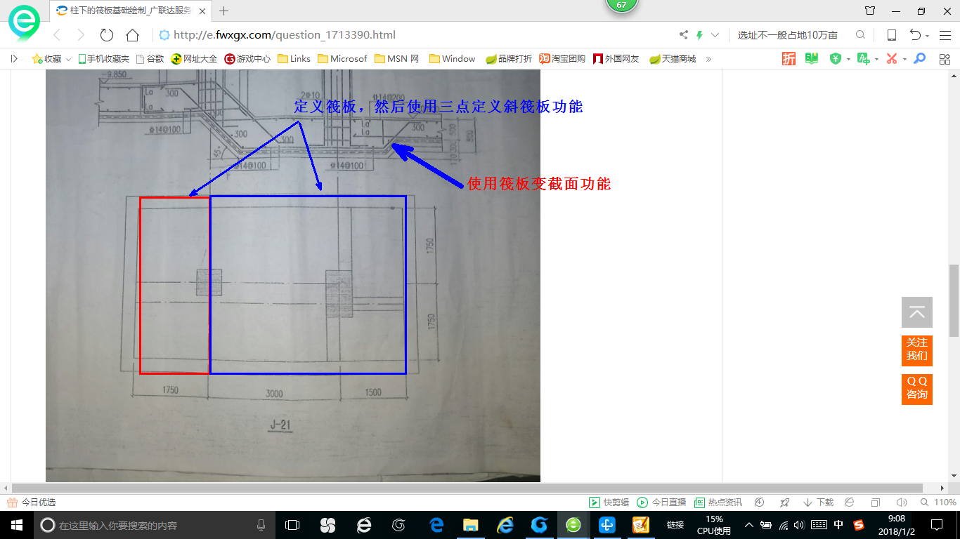960x539 pixels.
Task: Open the 外国网友 bookmark
Action: 616,59
